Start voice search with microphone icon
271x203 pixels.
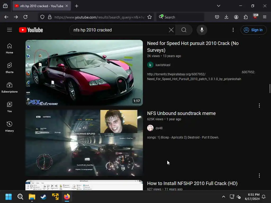(202, 30)
